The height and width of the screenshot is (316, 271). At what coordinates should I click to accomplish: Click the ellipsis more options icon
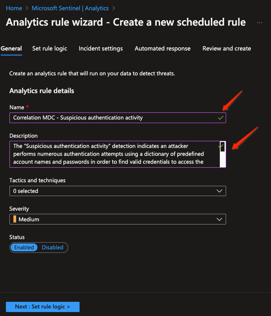pyautogui.click(x=260, y=22)
